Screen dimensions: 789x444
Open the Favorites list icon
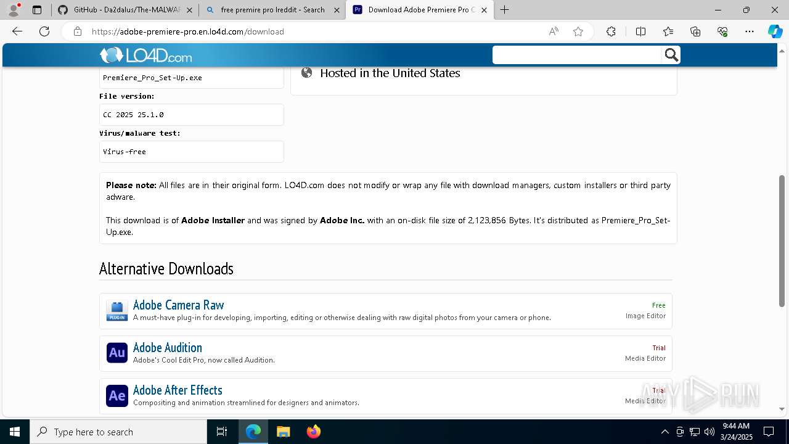(668, 31)
